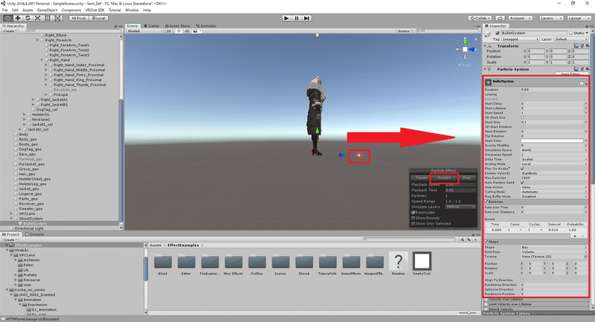Click the Start Color swatch

(x=552, y=141)
